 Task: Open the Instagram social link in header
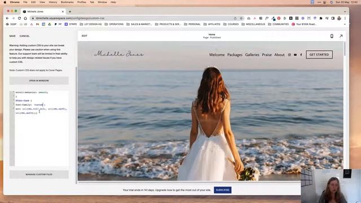tap(289, 55)
